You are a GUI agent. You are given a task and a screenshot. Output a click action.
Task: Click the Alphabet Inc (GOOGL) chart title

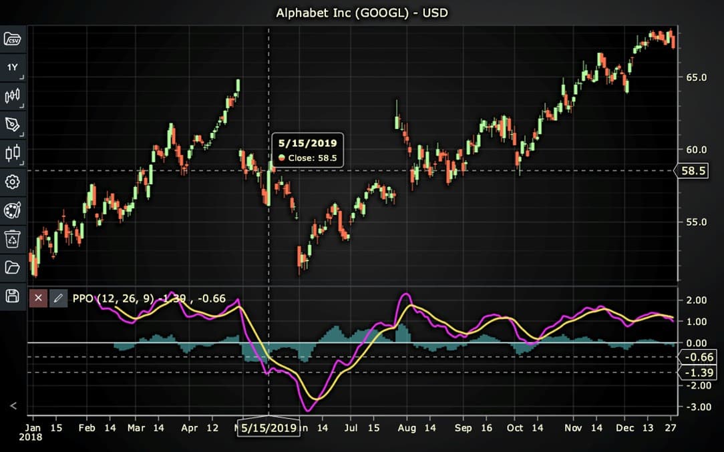[x=361, y=13]
